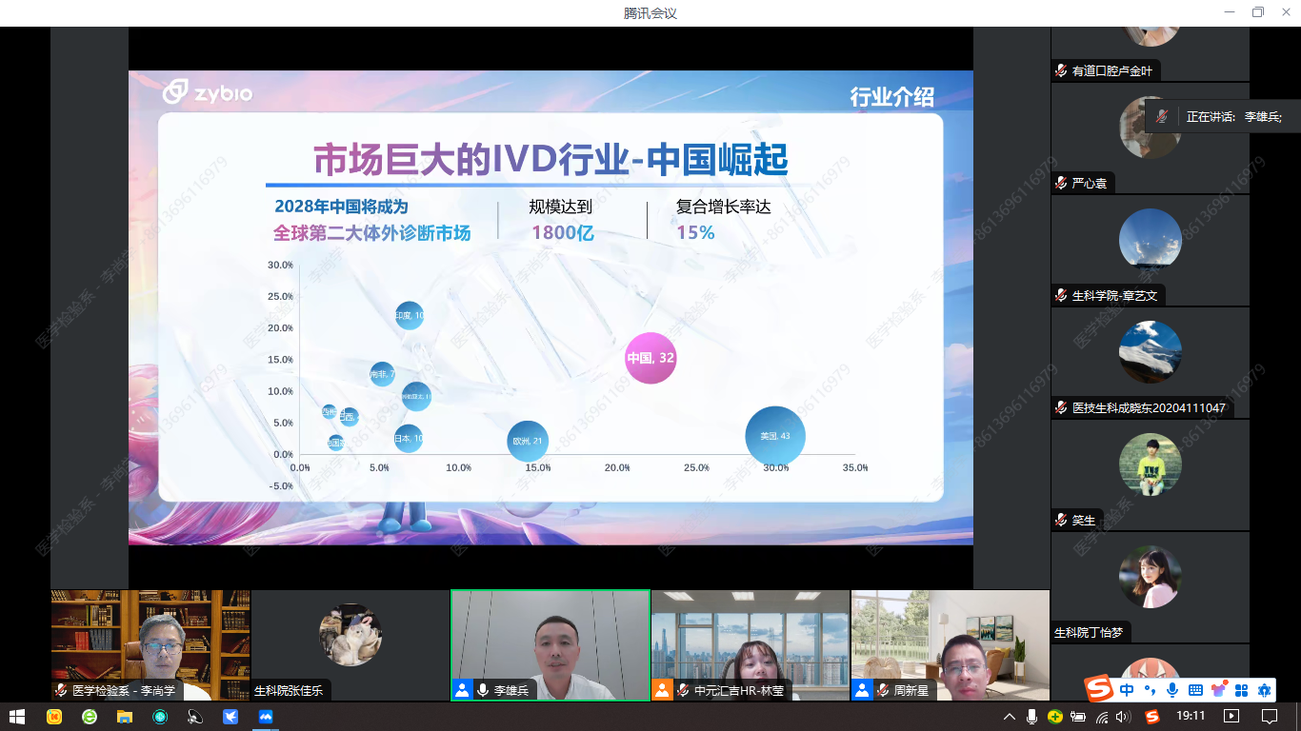Open File Explorer from the taskbar
1301x731 pixels.
pyautogui.click(x=124, y=717)
